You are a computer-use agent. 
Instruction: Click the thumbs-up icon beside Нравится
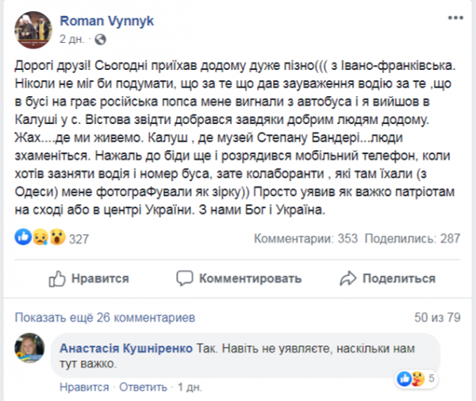(56, 279)
